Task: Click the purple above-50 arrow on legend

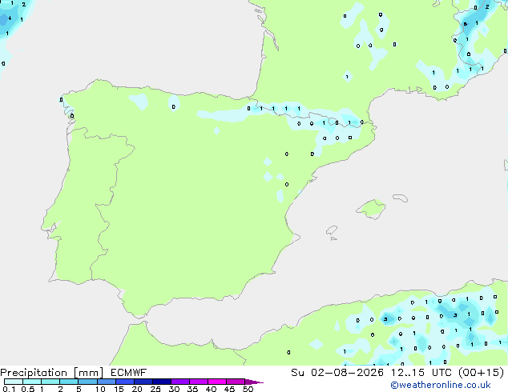Action: click(x=254, y=382)
